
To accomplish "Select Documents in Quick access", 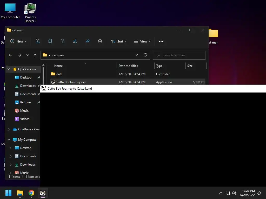I will click(x=28, y=94).
